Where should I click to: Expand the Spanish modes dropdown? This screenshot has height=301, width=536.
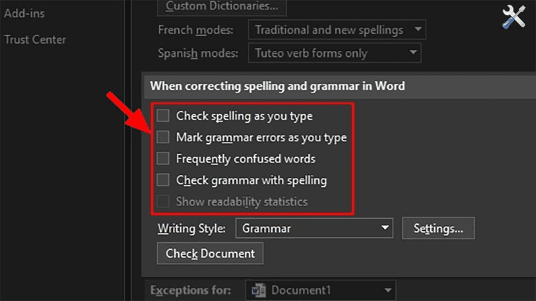(x=333, y=53)
